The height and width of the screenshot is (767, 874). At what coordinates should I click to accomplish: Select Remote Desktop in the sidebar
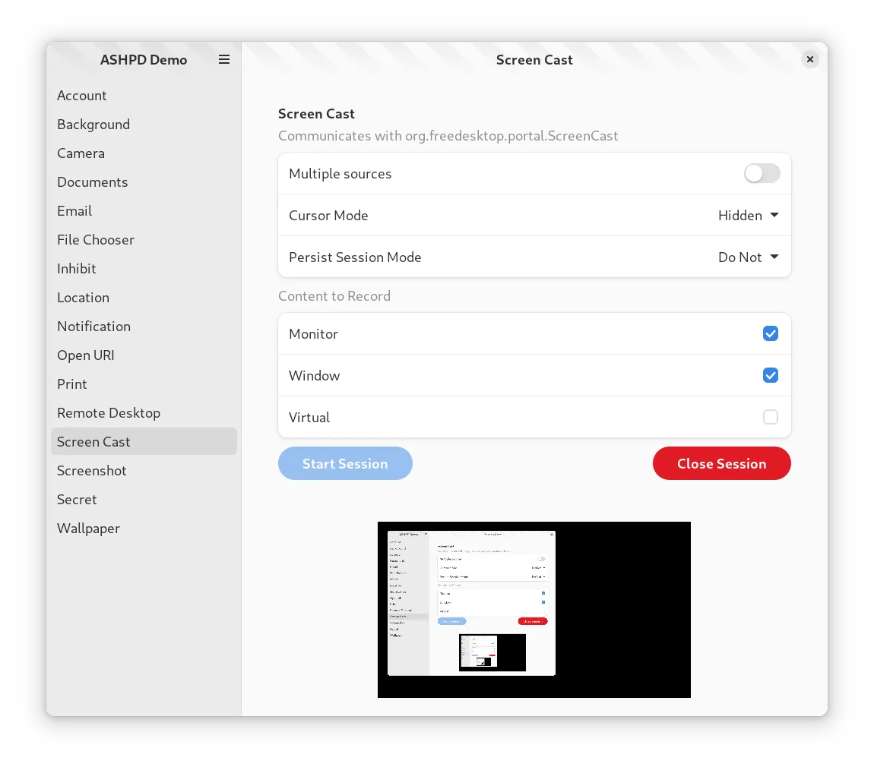(109, 413)
